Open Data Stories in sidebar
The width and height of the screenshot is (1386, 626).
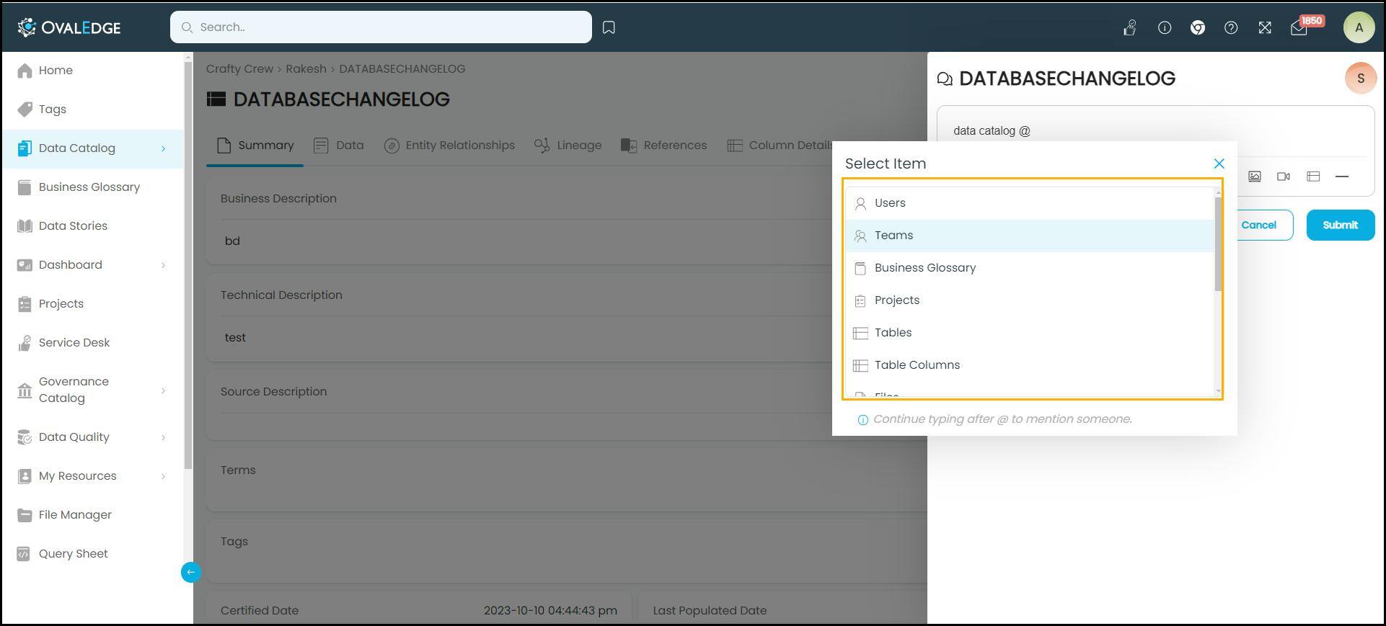click(x=92, y=225)
